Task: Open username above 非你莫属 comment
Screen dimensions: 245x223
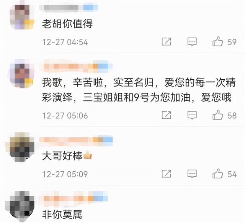Action: 73,198
